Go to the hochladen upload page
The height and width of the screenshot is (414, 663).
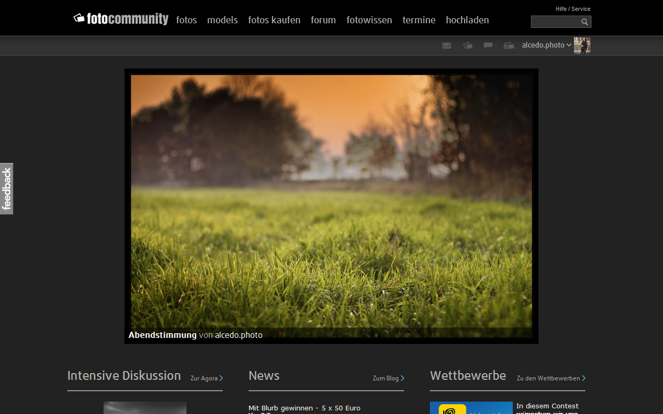[x=467, y=20]
